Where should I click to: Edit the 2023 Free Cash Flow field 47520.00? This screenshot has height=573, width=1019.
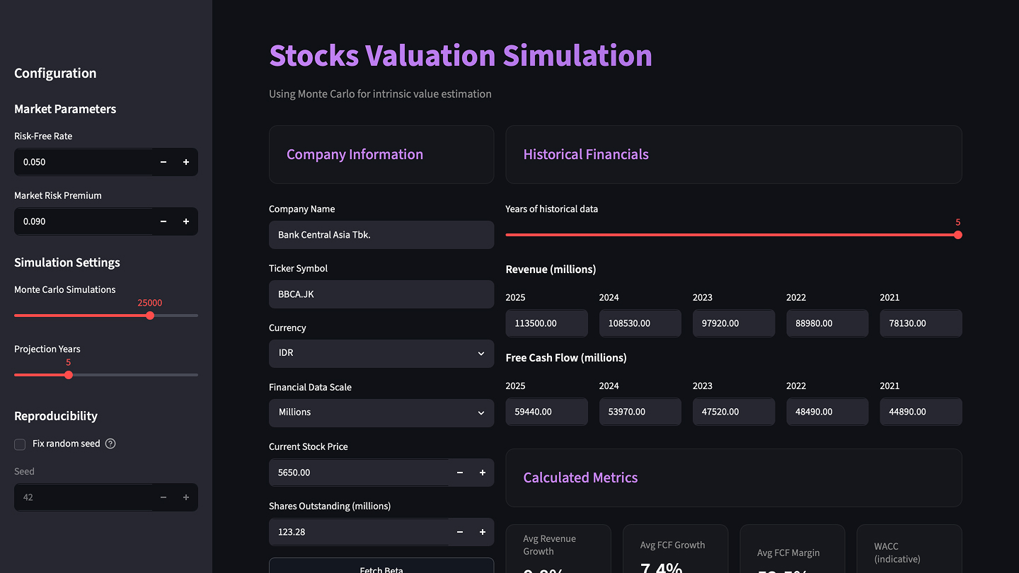tap(734, 412)
